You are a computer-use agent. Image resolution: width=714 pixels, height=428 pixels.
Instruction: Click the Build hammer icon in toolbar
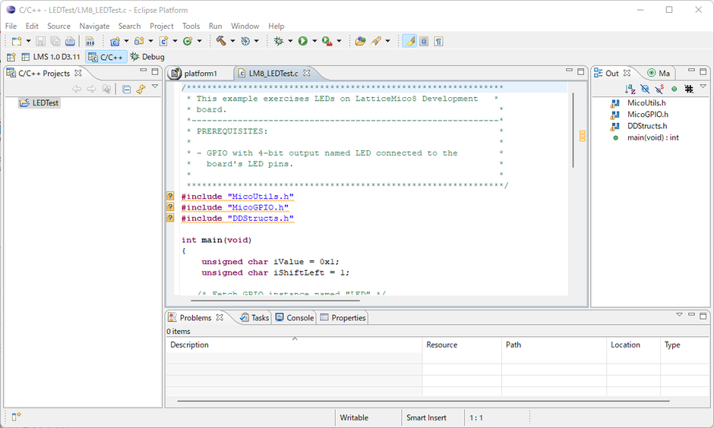coord(221,41)
